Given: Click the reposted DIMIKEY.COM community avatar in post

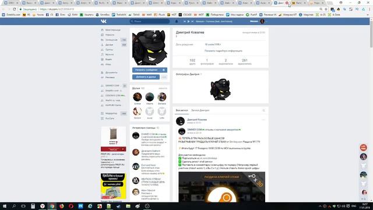Looking at the screenshot, I should coord(182,131).
